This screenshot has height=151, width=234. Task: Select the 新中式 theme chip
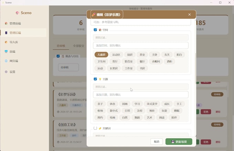114,111
